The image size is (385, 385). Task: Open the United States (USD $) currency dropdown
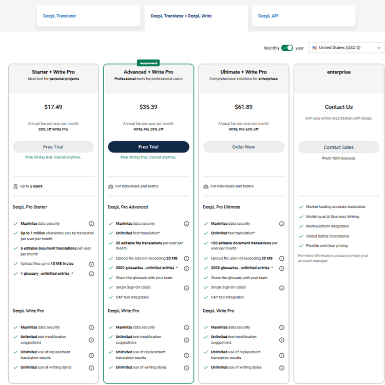pos(346,48)
